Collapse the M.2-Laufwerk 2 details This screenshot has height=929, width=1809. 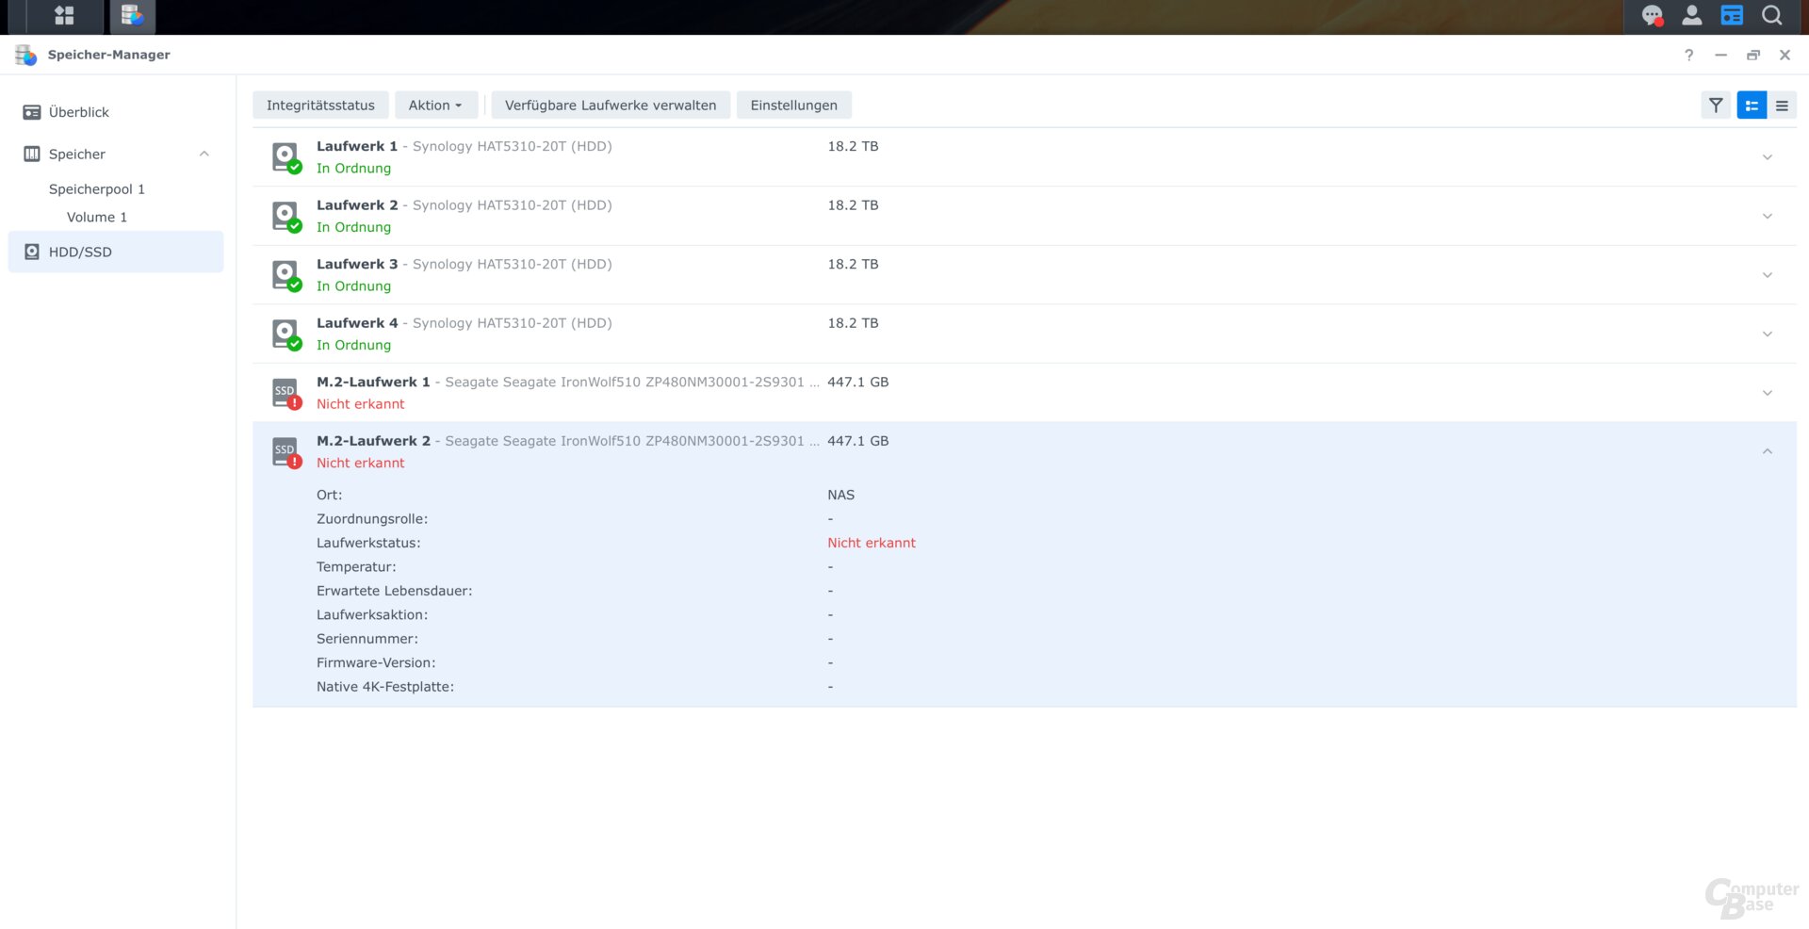1768,452
